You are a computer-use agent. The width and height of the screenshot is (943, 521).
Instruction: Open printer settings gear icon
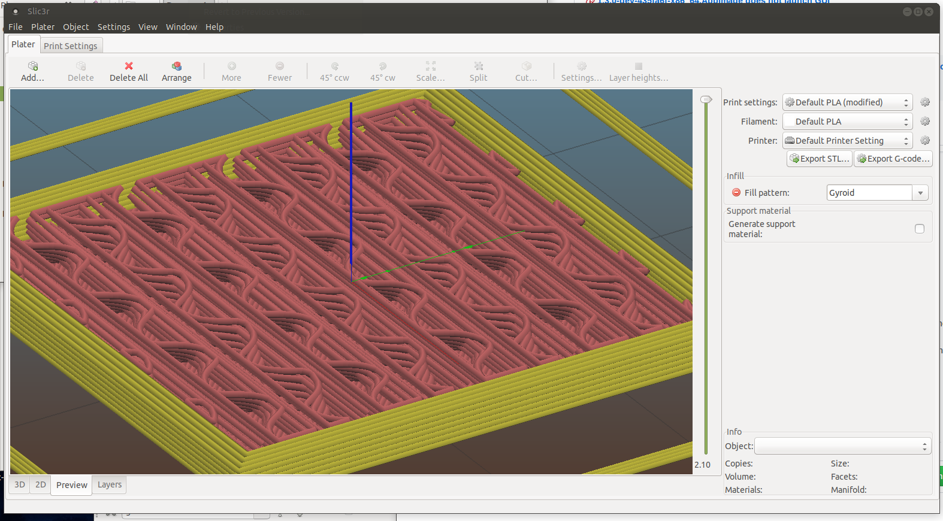click(925, 141)
